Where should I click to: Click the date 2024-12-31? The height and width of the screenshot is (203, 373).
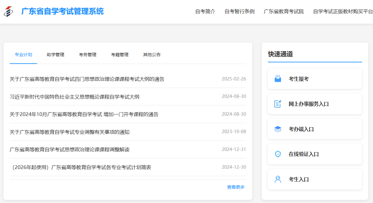click(x=234, y=149)
